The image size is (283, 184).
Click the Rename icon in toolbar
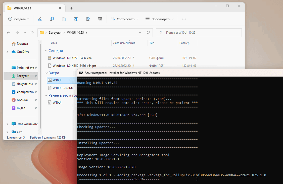(x=76, y=19)
